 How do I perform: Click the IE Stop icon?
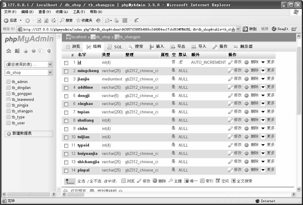coord(39,21)
